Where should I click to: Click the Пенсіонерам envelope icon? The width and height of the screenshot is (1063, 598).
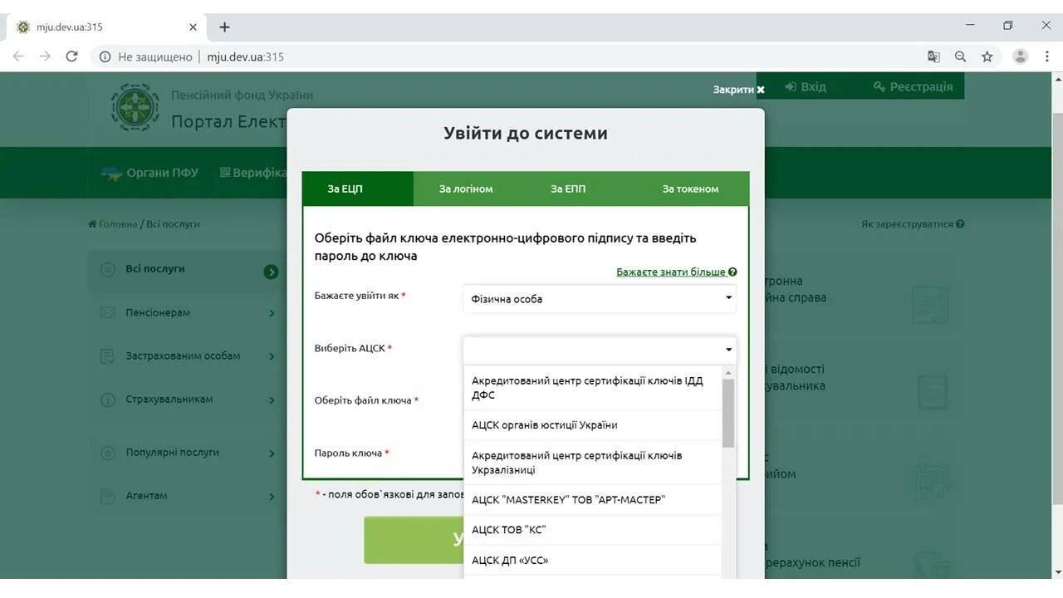coord(107,313)
